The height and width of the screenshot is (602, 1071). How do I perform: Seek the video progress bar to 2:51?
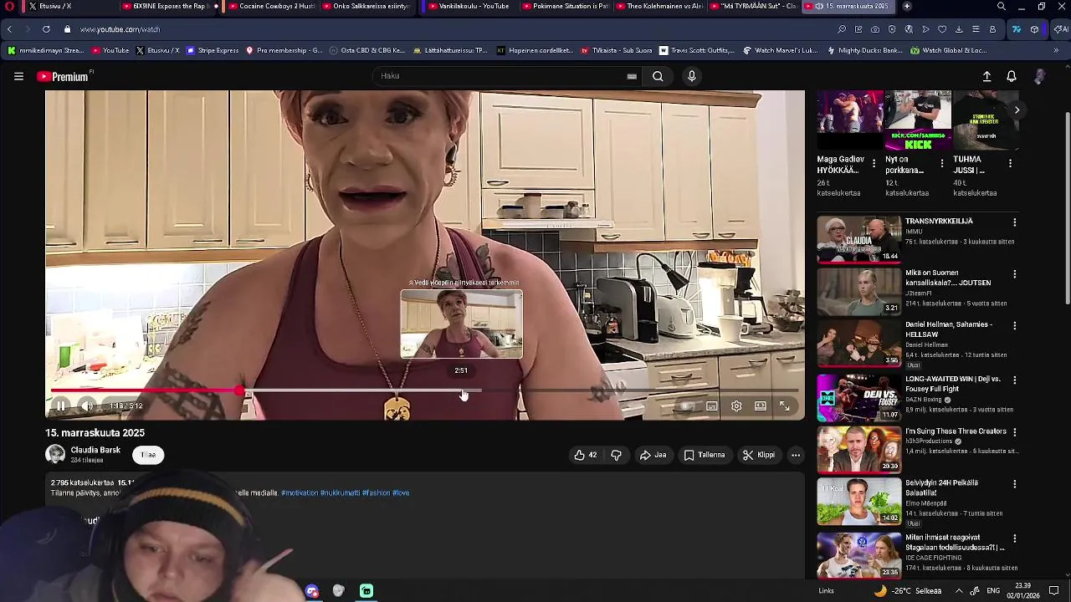click(x=461, y=390)
